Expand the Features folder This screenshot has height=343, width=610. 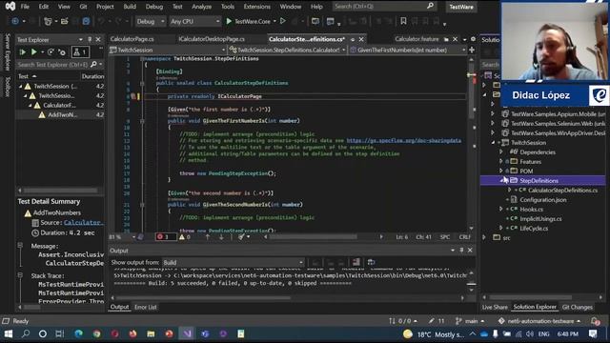click(501, 161)
